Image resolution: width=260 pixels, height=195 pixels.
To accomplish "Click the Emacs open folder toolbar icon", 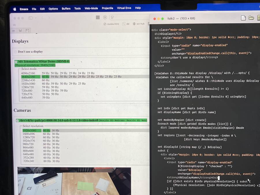I will (251, 18).
